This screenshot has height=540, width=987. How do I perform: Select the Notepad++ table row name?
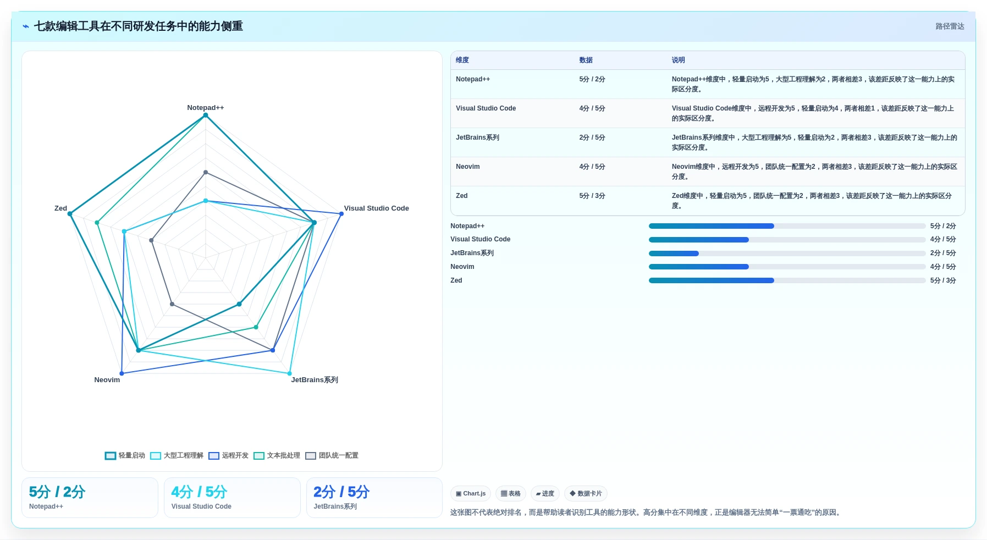(x=473, y=79)
